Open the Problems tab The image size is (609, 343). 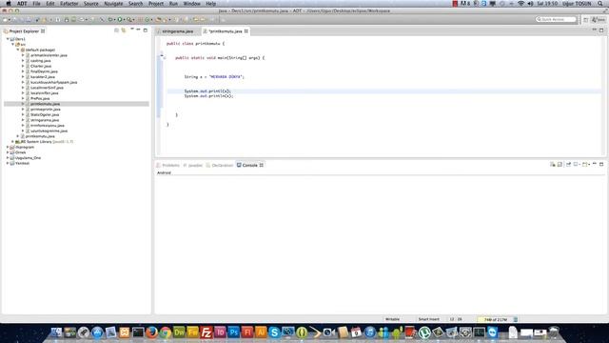coord(168,165)
